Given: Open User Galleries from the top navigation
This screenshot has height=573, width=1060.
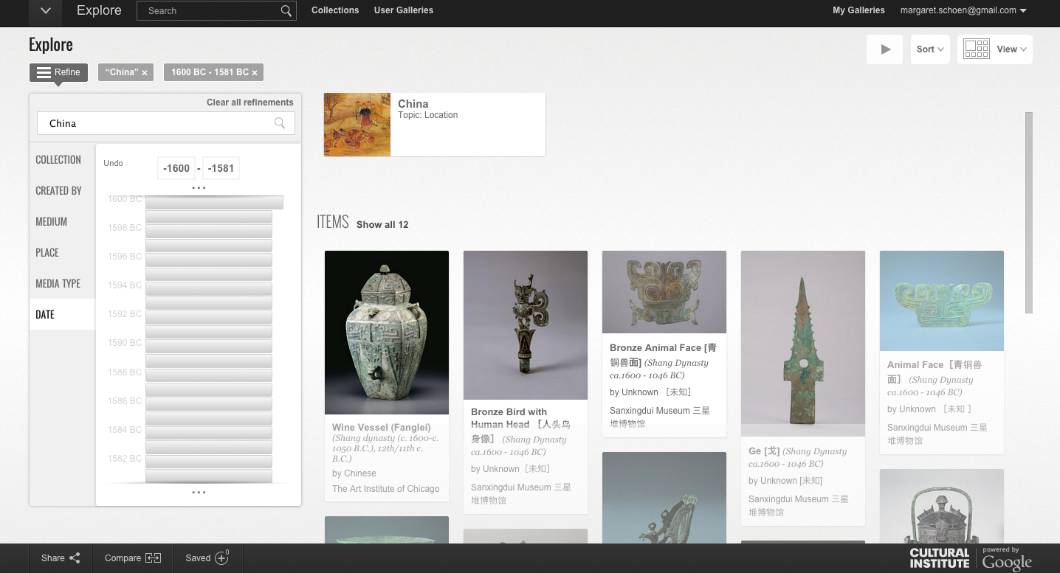Looking at the screenshot, I should point(404,10).
